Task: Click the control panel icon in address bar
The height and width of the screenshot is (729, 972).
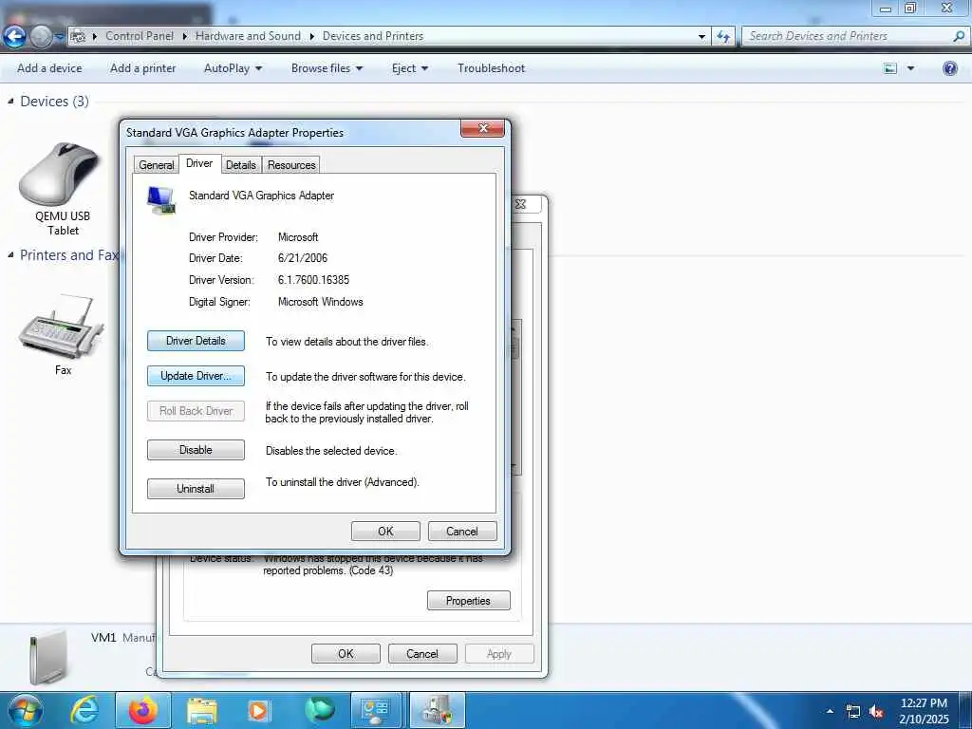Action: (x=78, y=37)
